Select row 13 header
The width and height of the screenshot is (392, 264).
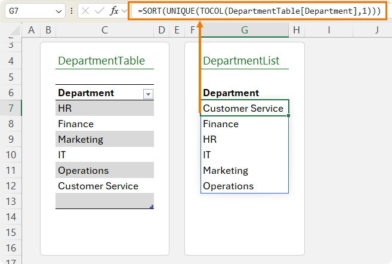point(11,201)
